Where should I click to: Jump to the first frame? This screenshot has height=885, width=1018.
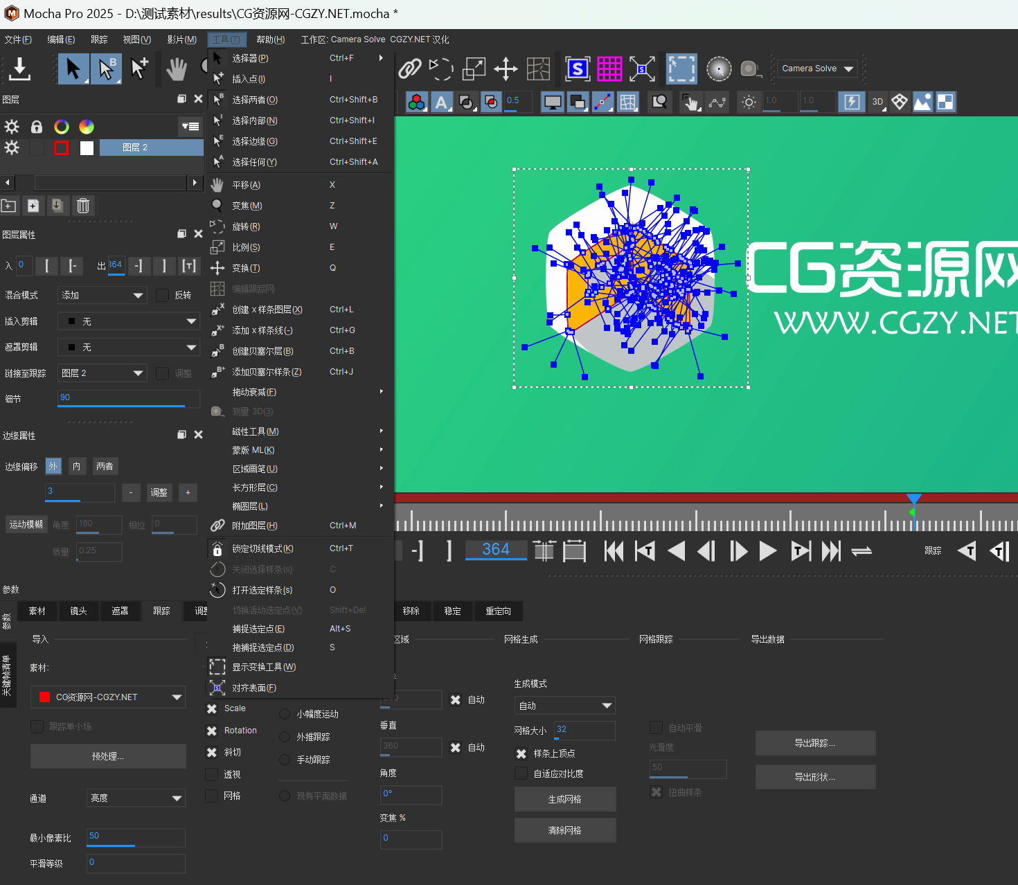614,551
